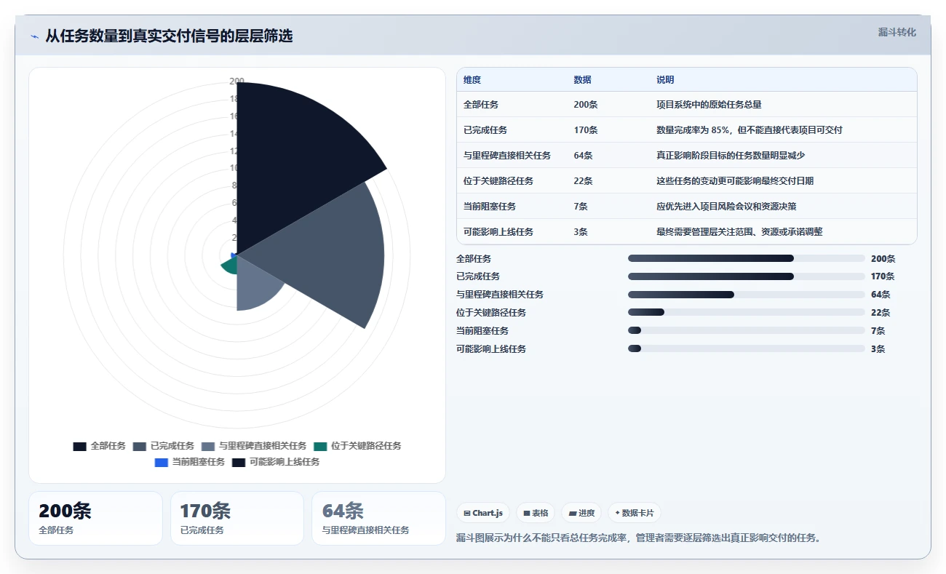The height and width of the screenshot is (574, 946).
Task: Click the 当前阻塞任务 progress bar
Action: (747, 331)
